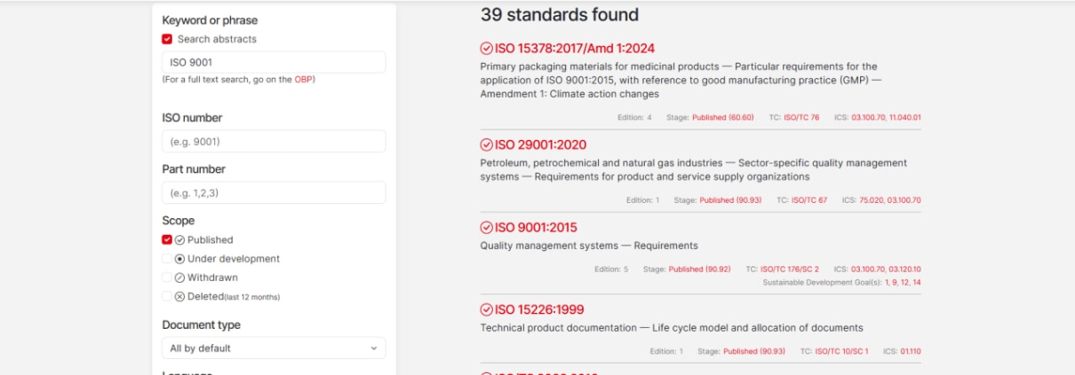This screenshot has width=1075, height=375.
Task: Follow the ISO/TC 176/SC 2 committee link
Action: [789, 269]
